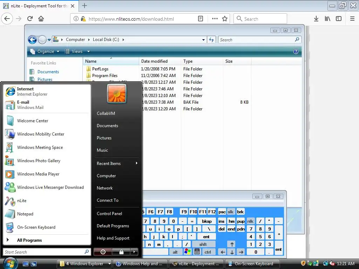Viewport: 359px width, 269px height.
Task: Open CollabVM user folder
Action: coord(106,113)
